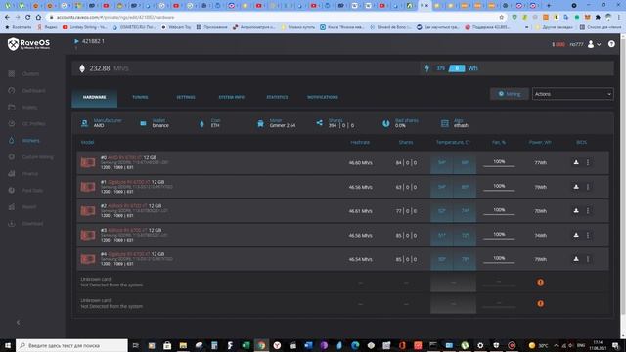
Task: Open the three-dot menu for GPU #3
Action: [x=588, y=235]
